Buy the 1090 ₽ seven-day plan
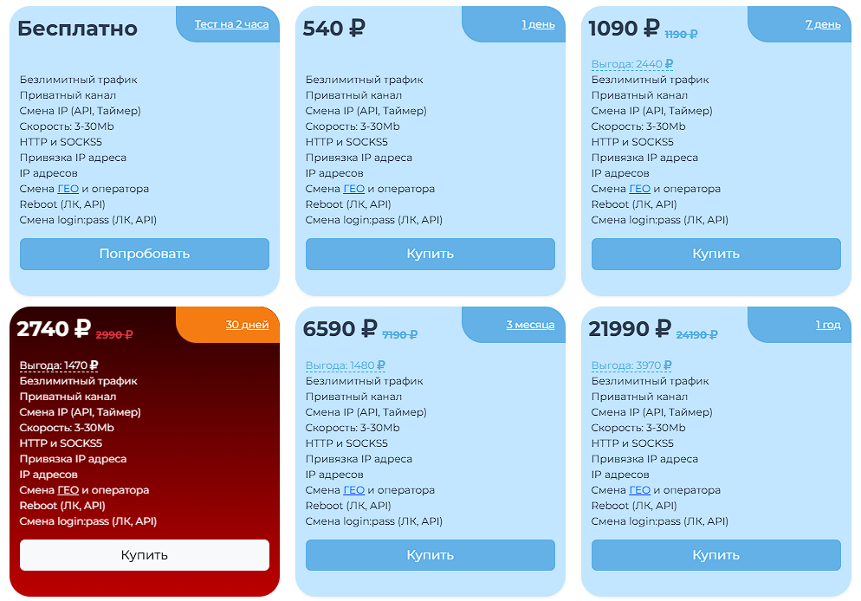The width and height of the screenshot is (861, 601). [716, 254]
